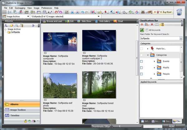Click the eyedropper tool icon in toolbar

point(51,12)
